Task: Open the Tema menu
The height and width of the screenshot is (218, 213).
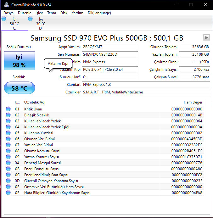Action: pyautogui.click(x=52, y=13)
